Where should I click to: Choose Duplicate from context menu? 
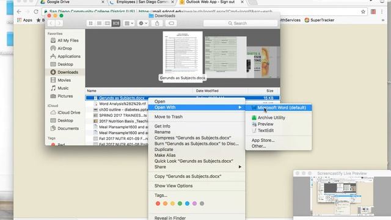click(x=197, y=149)
